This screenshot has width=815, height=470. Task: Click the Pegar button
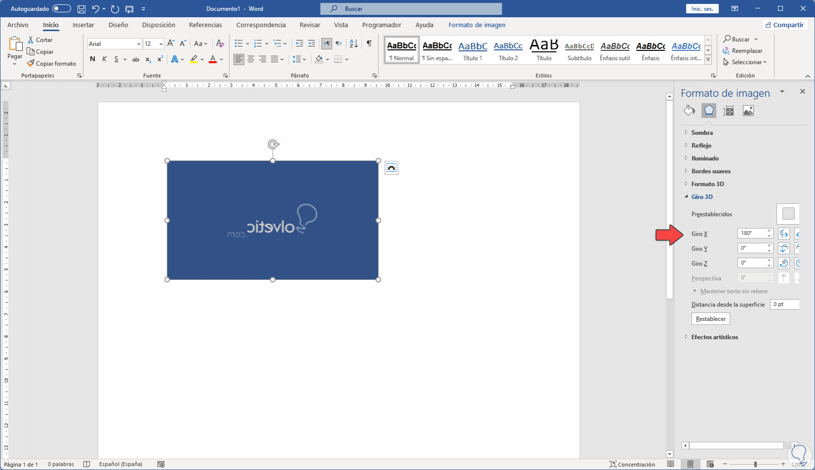15,51
